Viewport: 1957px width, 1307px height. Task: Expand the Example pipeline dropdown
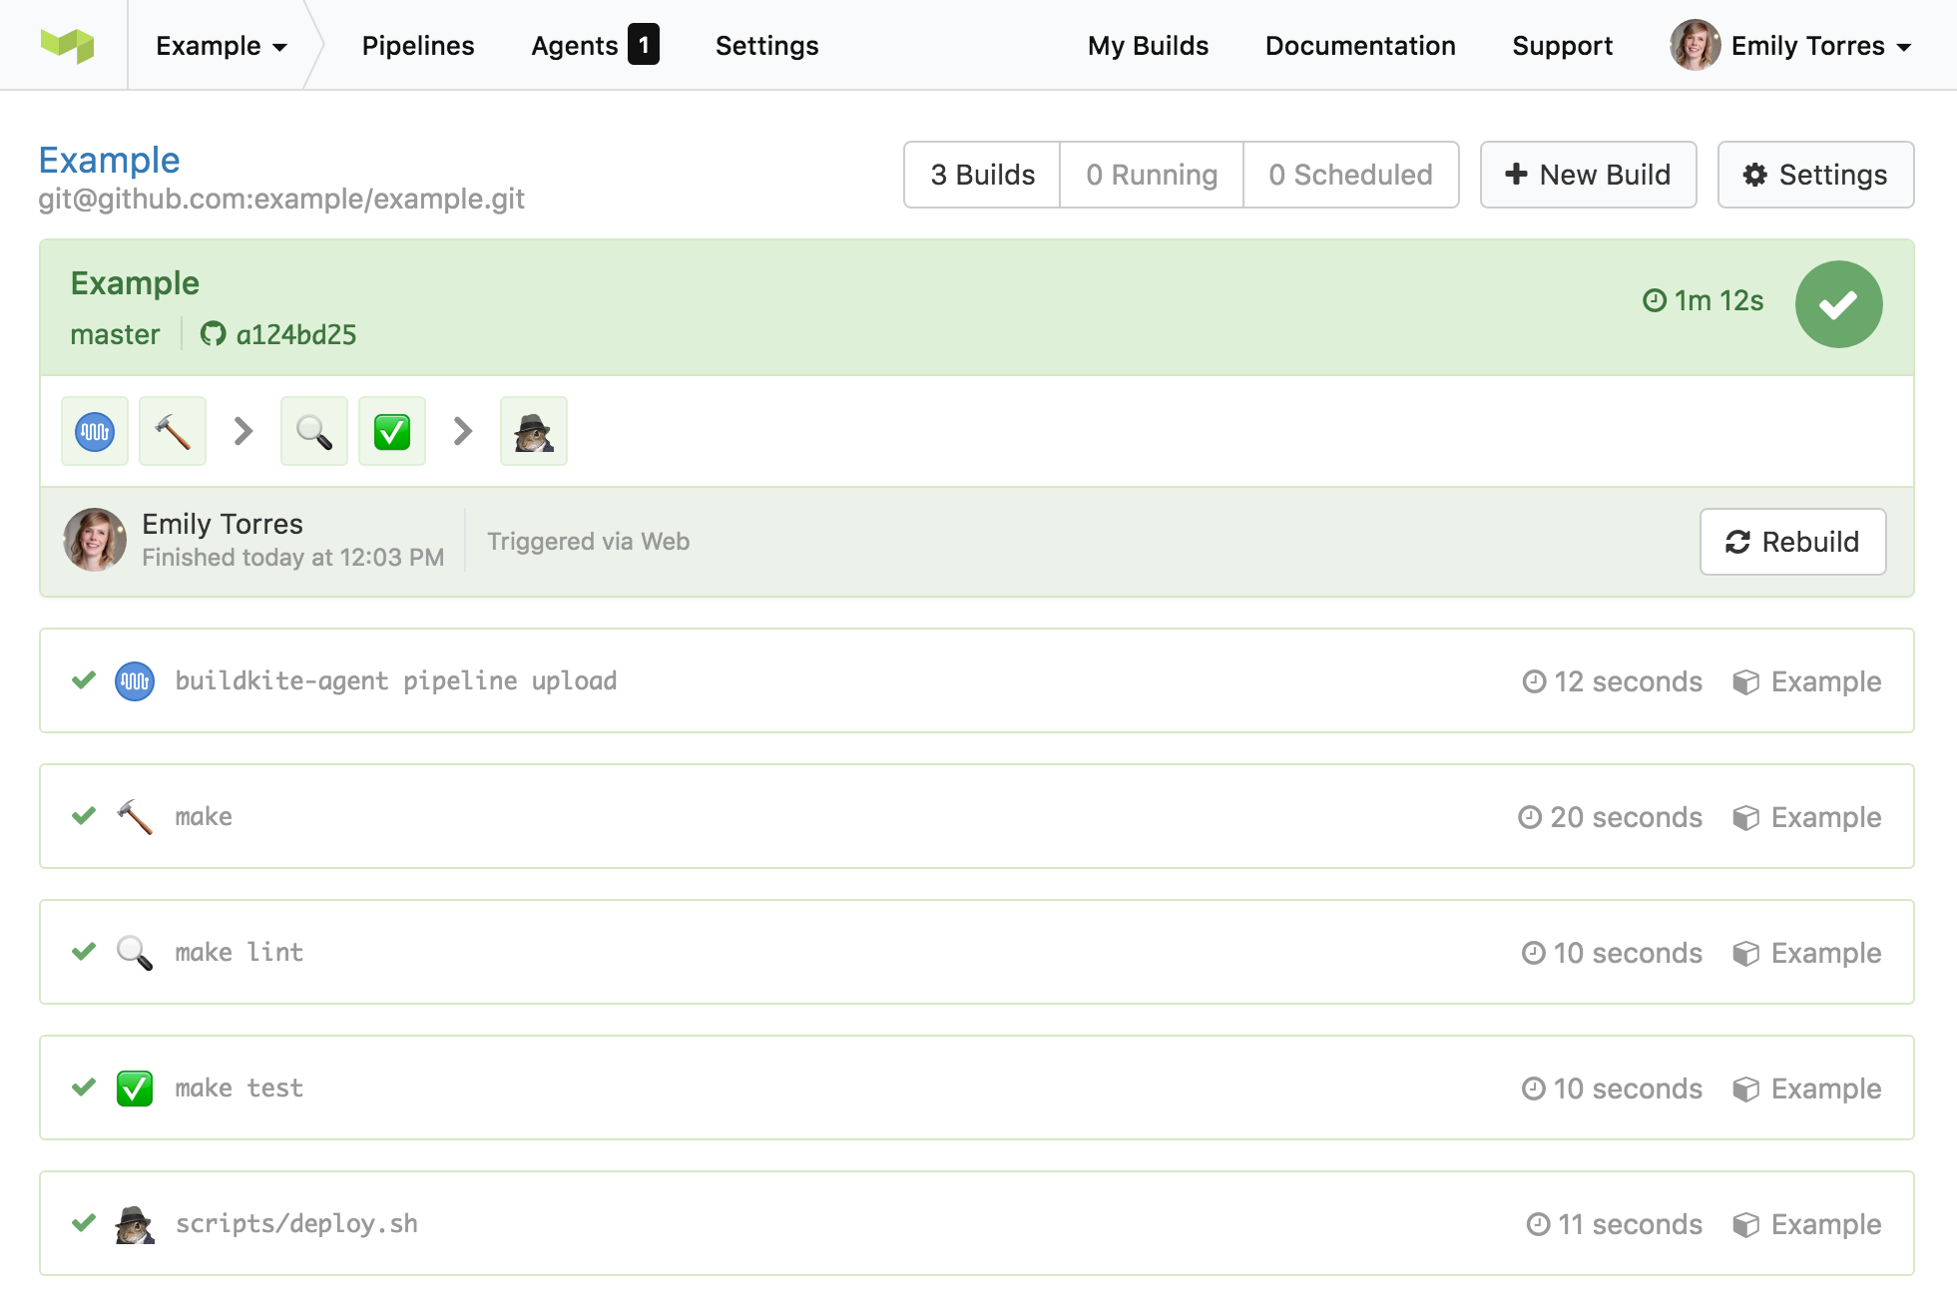pyautogui.click(x=221, y=44)
